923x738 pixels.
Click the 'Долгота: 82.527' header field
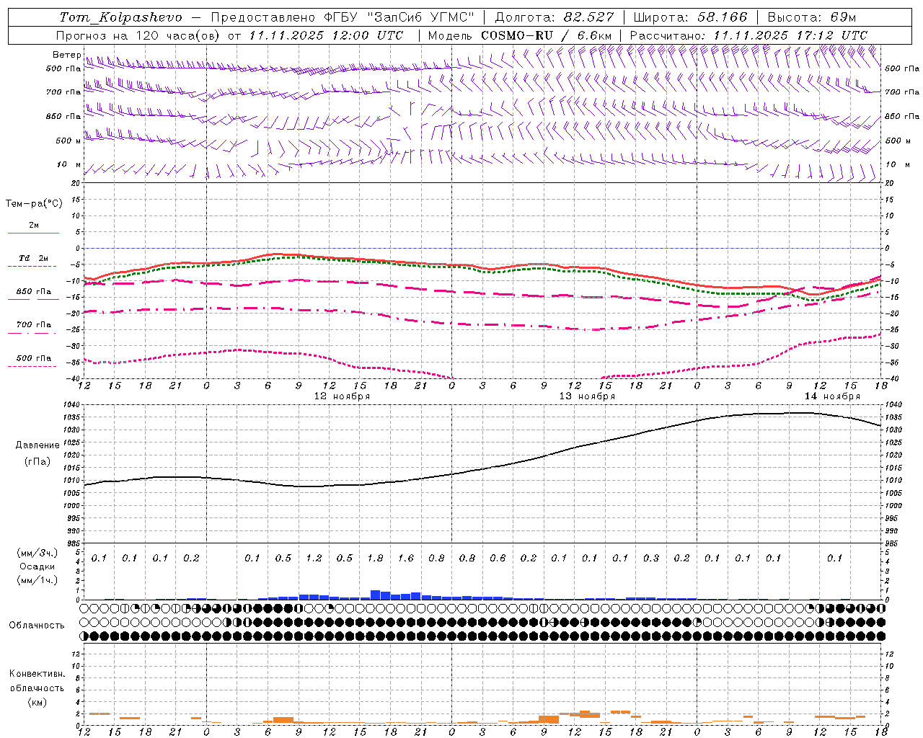point(555,17)
